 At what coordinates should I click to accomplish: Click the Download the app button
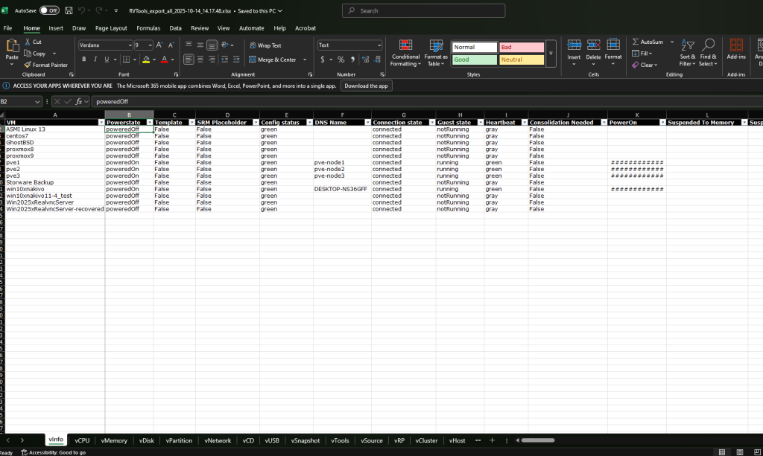367,86
